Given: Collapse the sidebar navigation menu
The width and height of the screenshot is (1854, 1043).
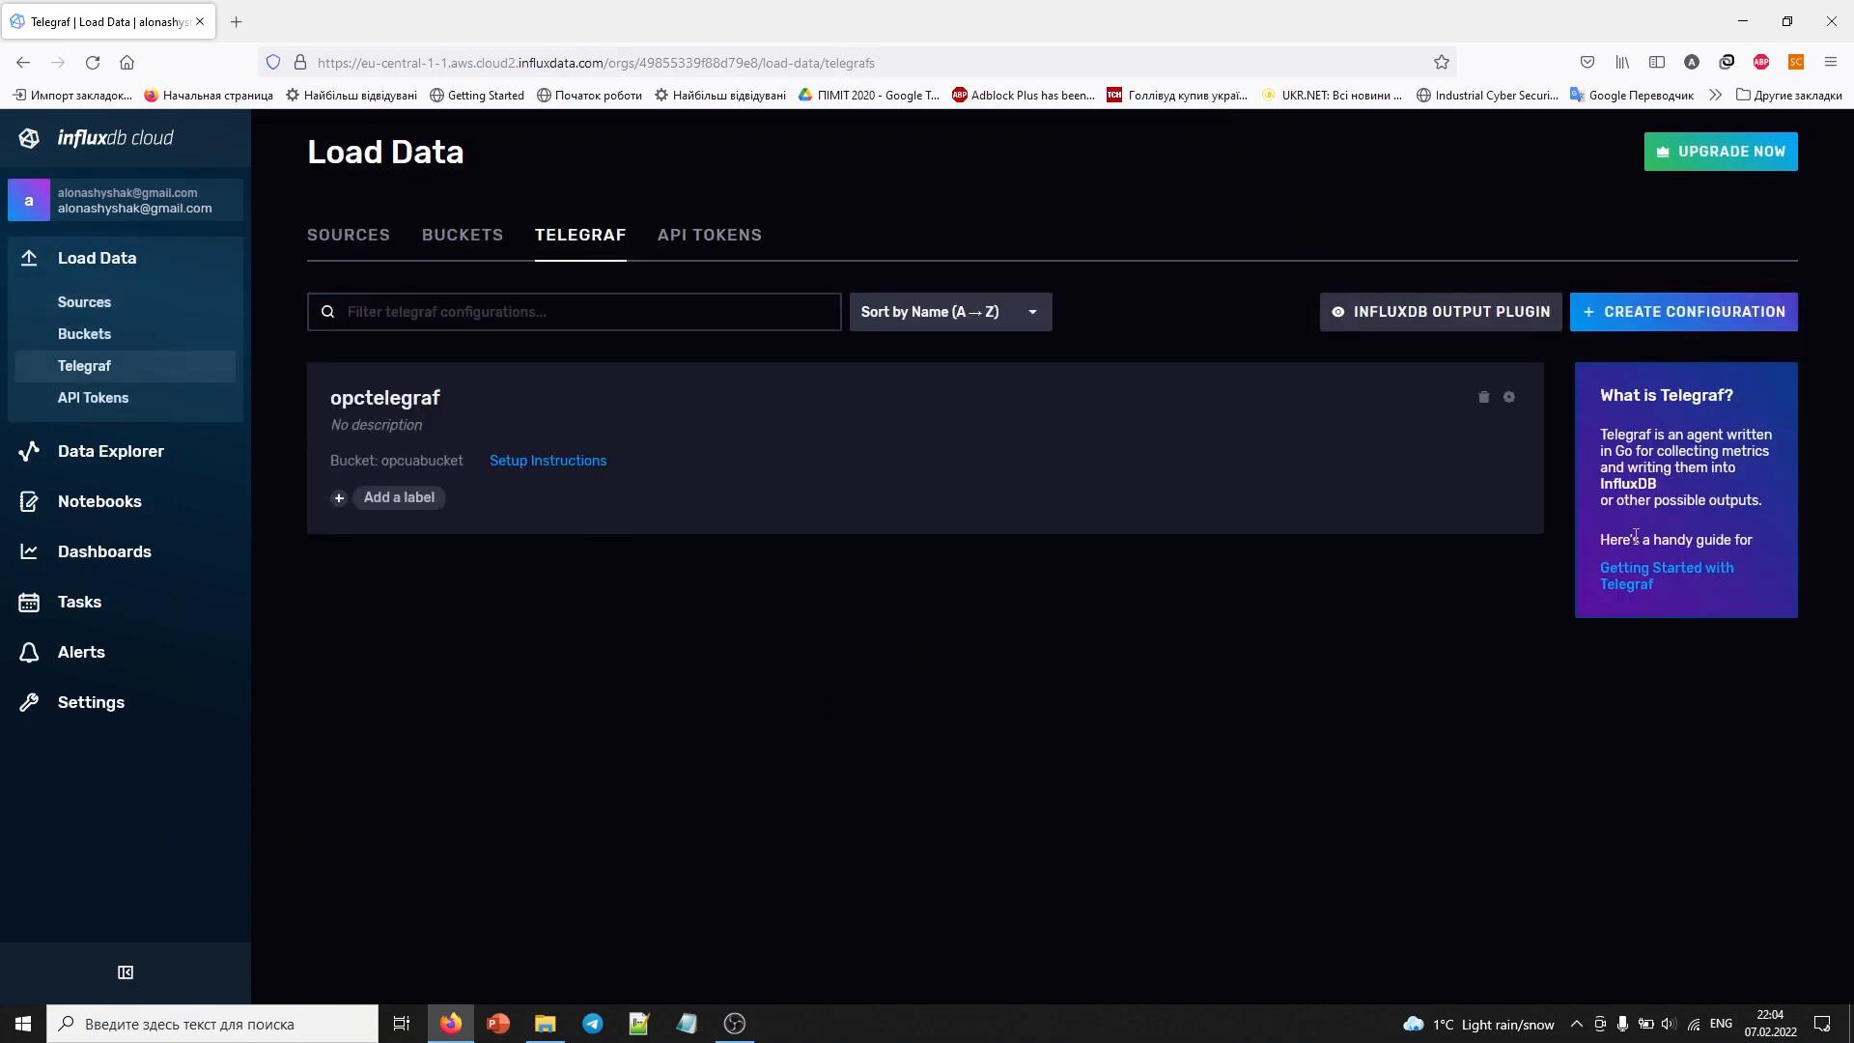Looking at the screenshot, I should tap(126, 973).
